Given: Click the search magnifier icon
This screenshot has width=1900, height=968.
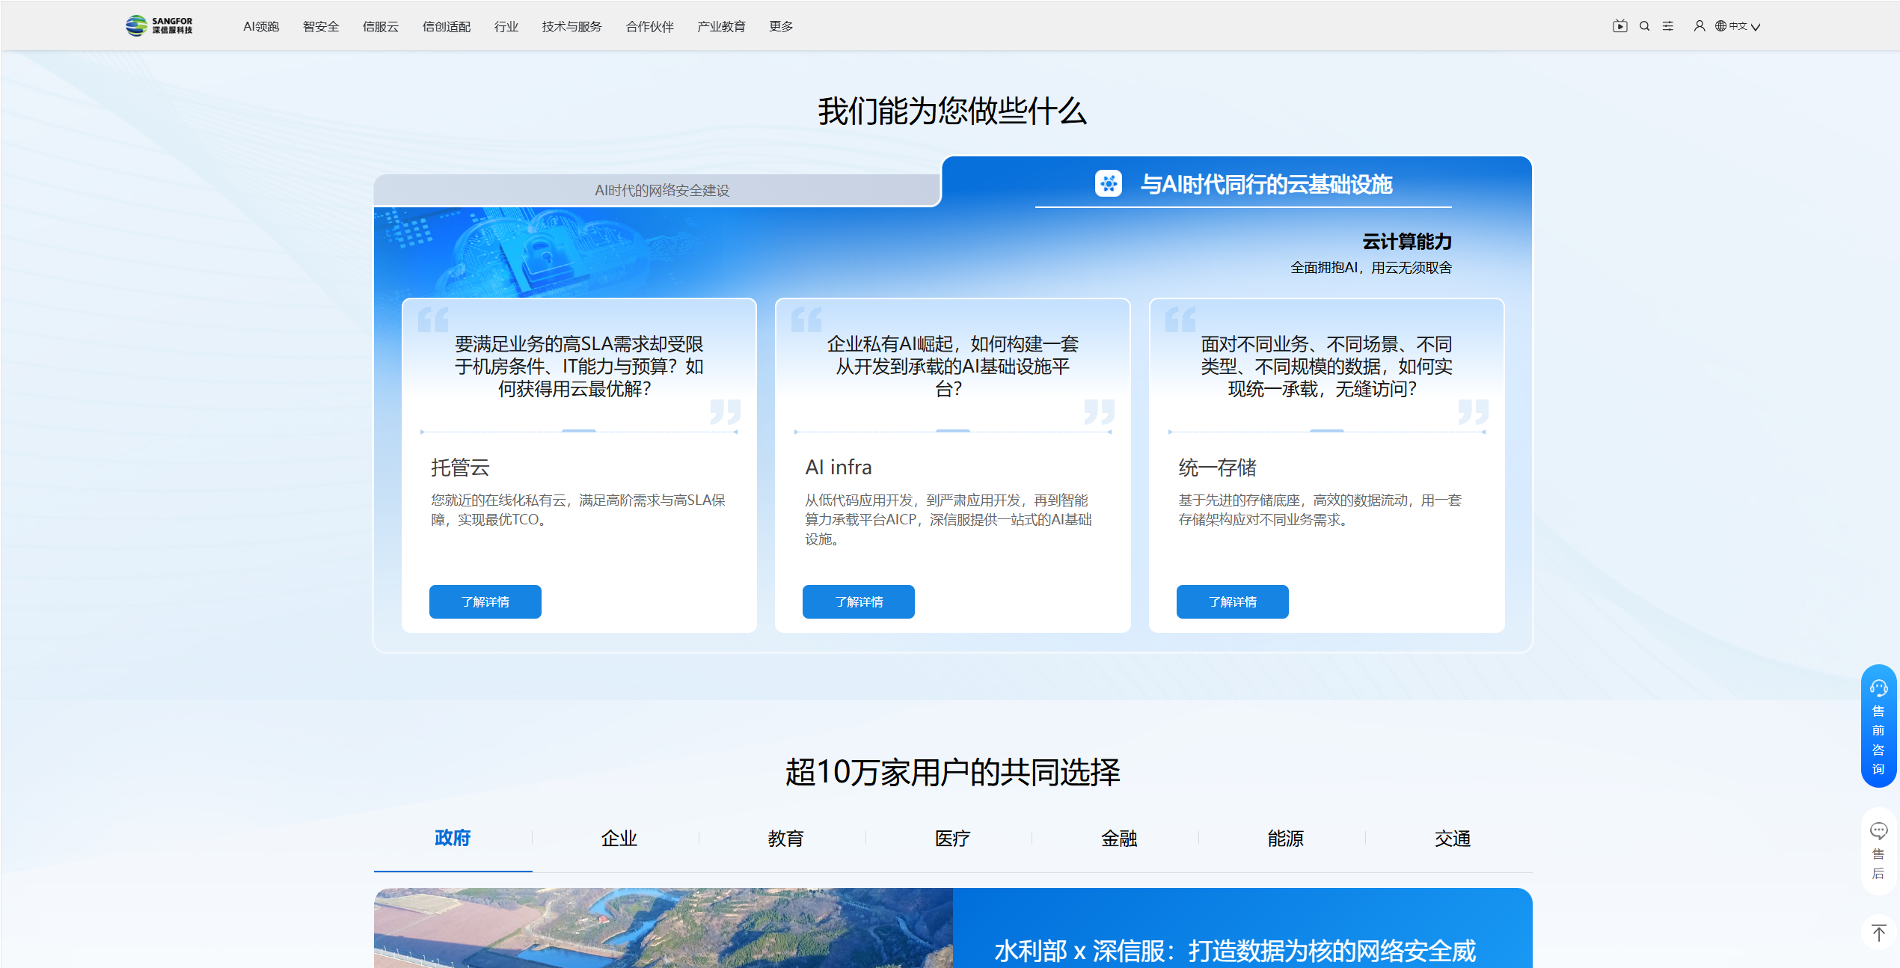Looking at the screenshot, I should pos(1644,26).
